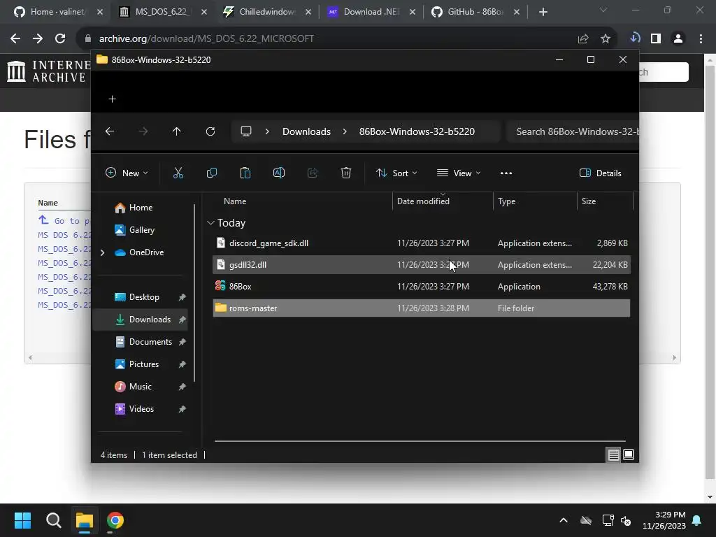The height and width of the screenshot is (537, 716).
Task: Click the Share icon in Explorer toolbar
Action: [x=313, y=173]
